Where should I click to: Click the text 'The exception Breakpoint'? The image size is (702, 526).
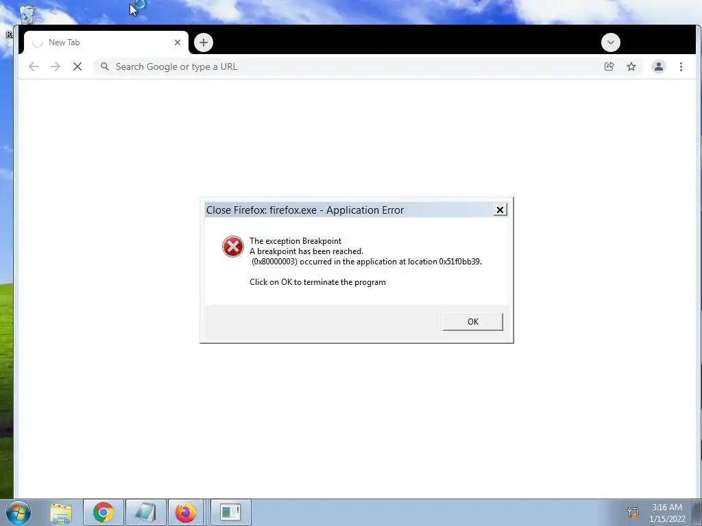[x=295, y=241]
